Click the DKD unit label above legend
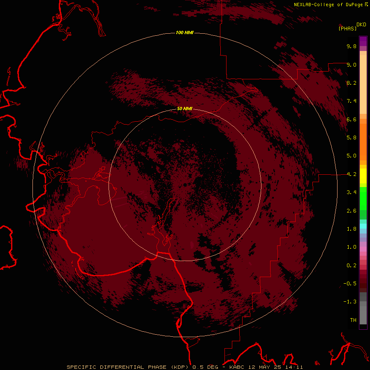Viewport: 370px width, 370px height. point(361,24)
